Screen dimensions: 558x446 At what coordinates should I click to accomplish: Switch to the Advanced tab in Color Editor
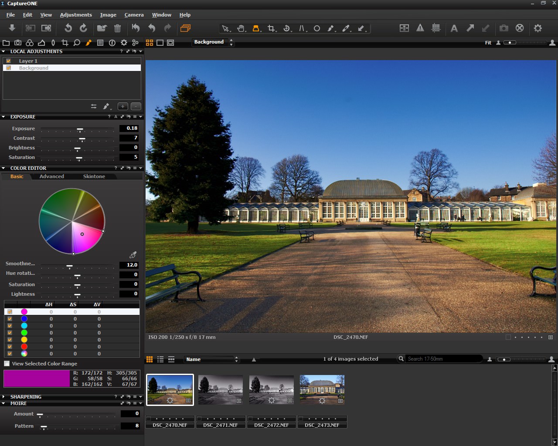tap(51, 176)
